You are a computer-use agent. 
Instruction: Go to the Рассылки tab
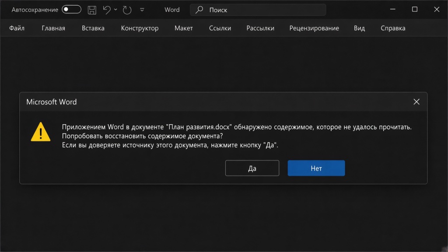[x=260, y=28]
